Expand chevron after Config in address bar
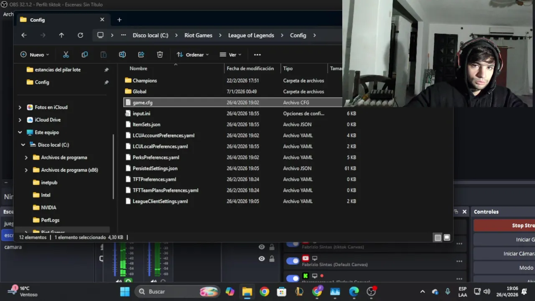Viewport: 535px width, 301px height. 314,36
